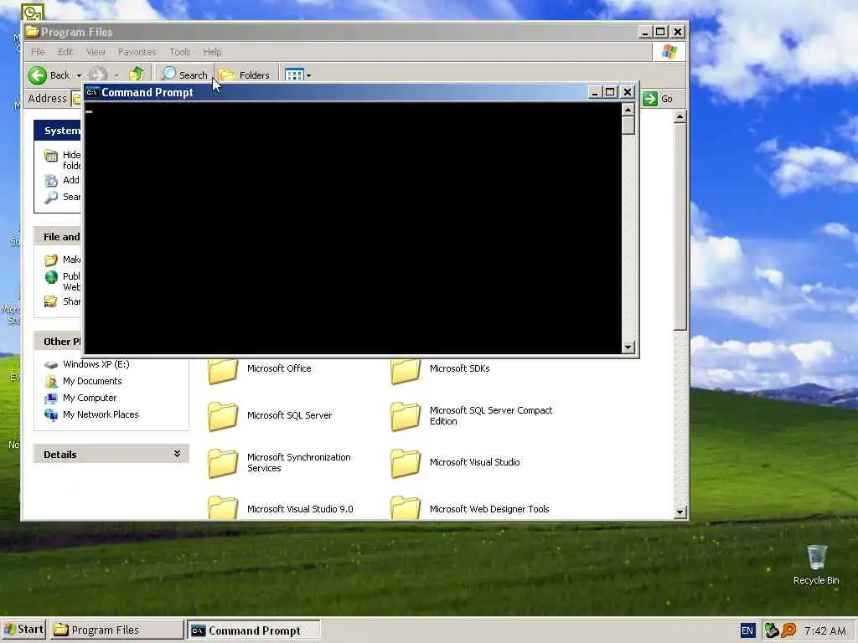Click the Windows XP (E:) drive link
Viewport: 858px width, 643px height.
96,364
